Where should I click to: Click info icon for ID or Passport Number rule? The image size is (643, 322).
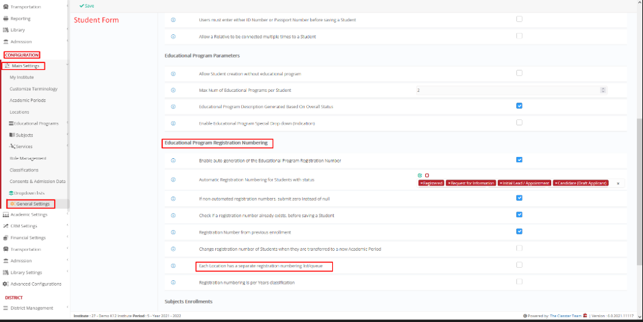click(173, 20)
